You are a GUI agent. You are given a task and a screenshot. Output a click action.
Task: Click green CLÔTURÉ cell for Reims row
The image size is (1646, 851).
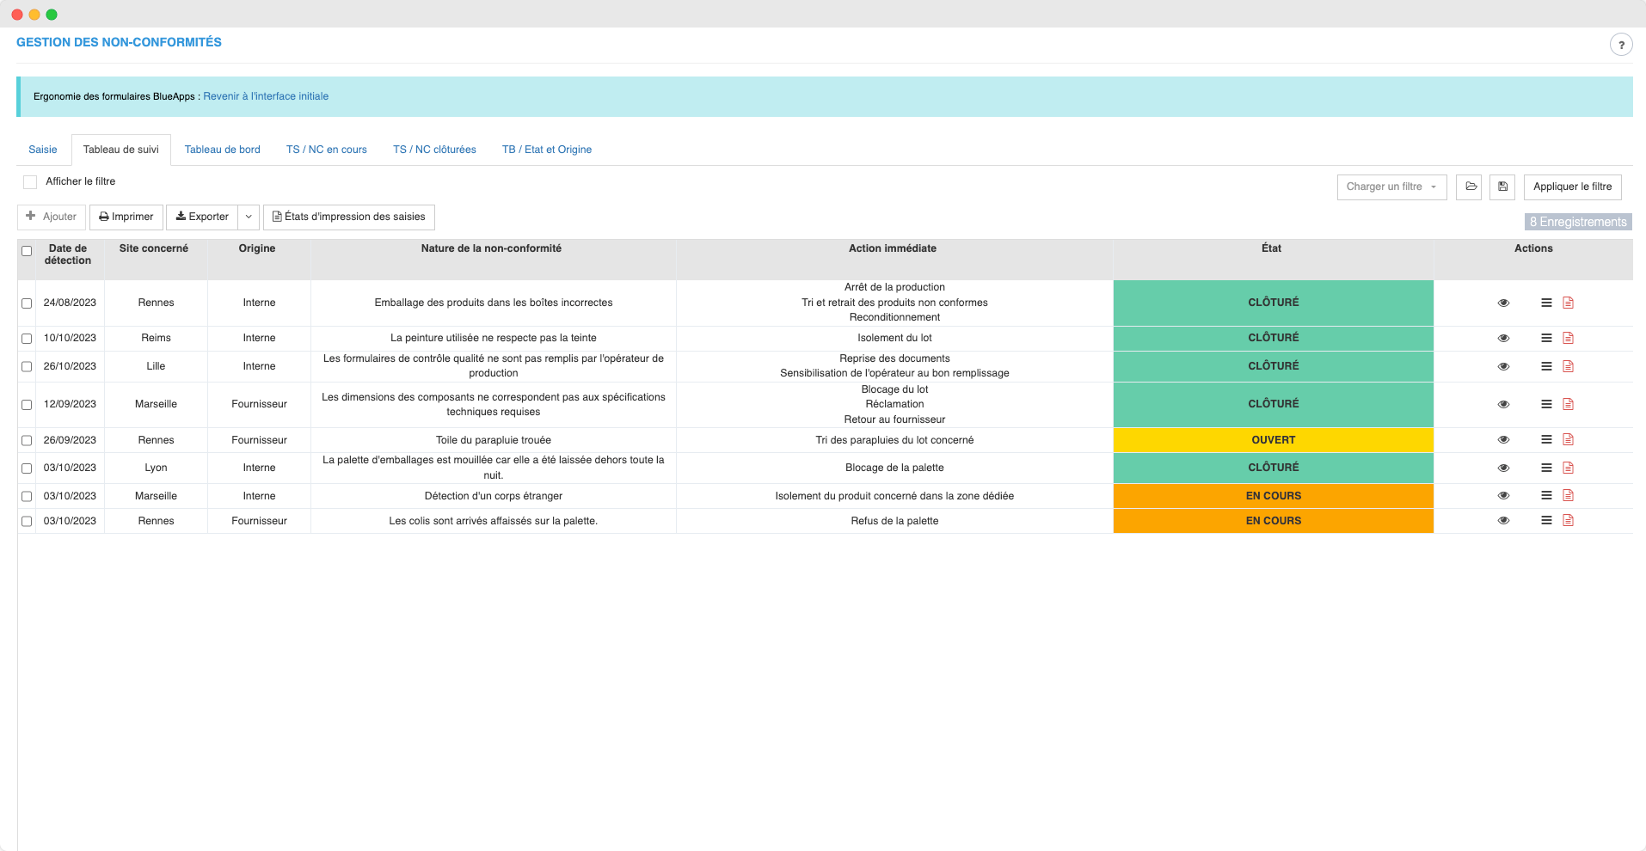point(1274,338)
